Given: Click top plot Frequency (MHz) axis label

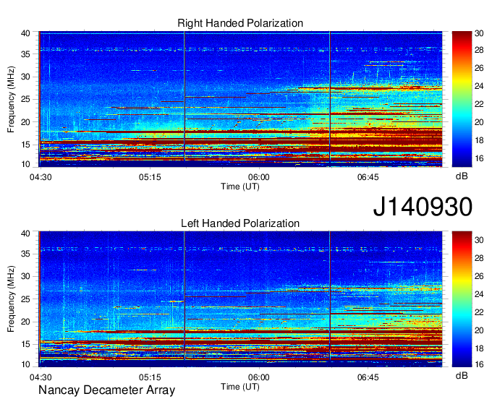Looking at the screenshot, I should tap(11, 99).
